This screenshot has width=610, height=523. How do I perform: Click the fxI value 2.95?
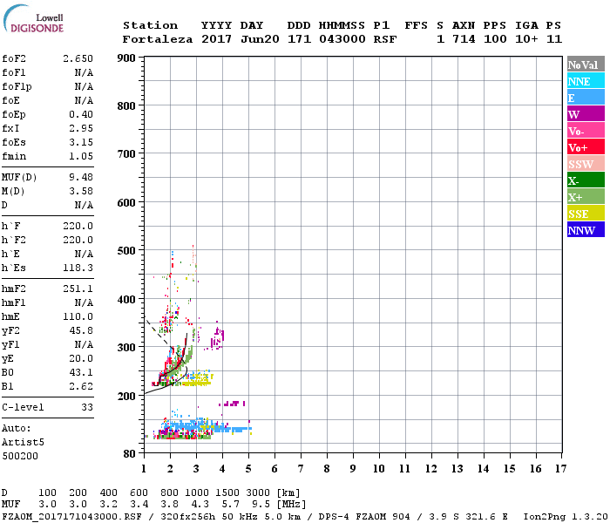pyautogui.click(x=81, y=128)
